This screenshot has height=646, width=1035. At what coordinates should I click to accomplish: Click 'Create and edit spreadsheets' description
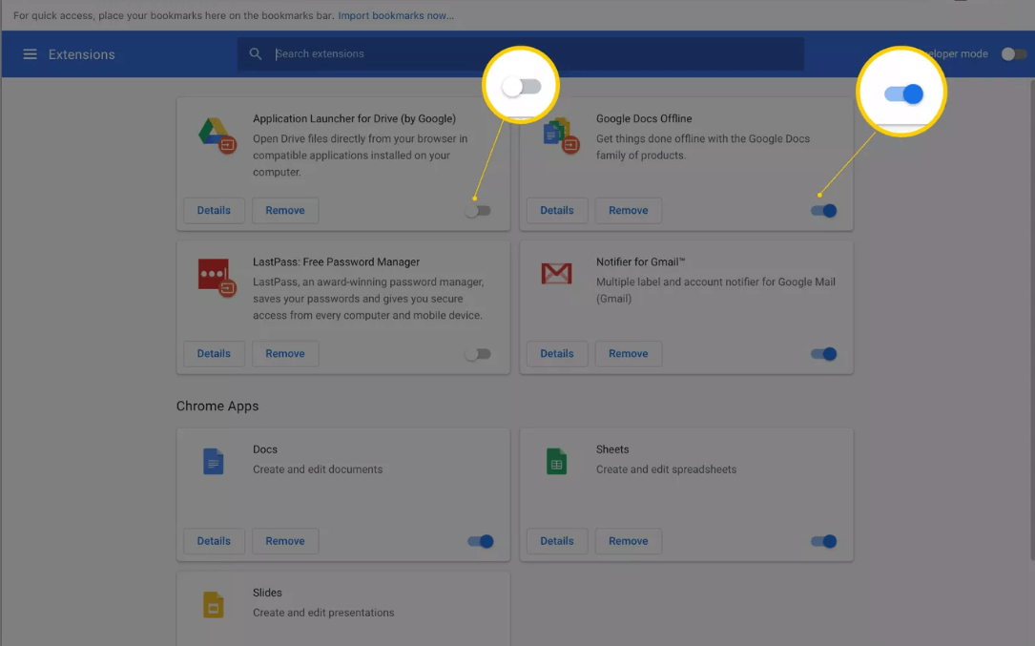coord(666,469)
